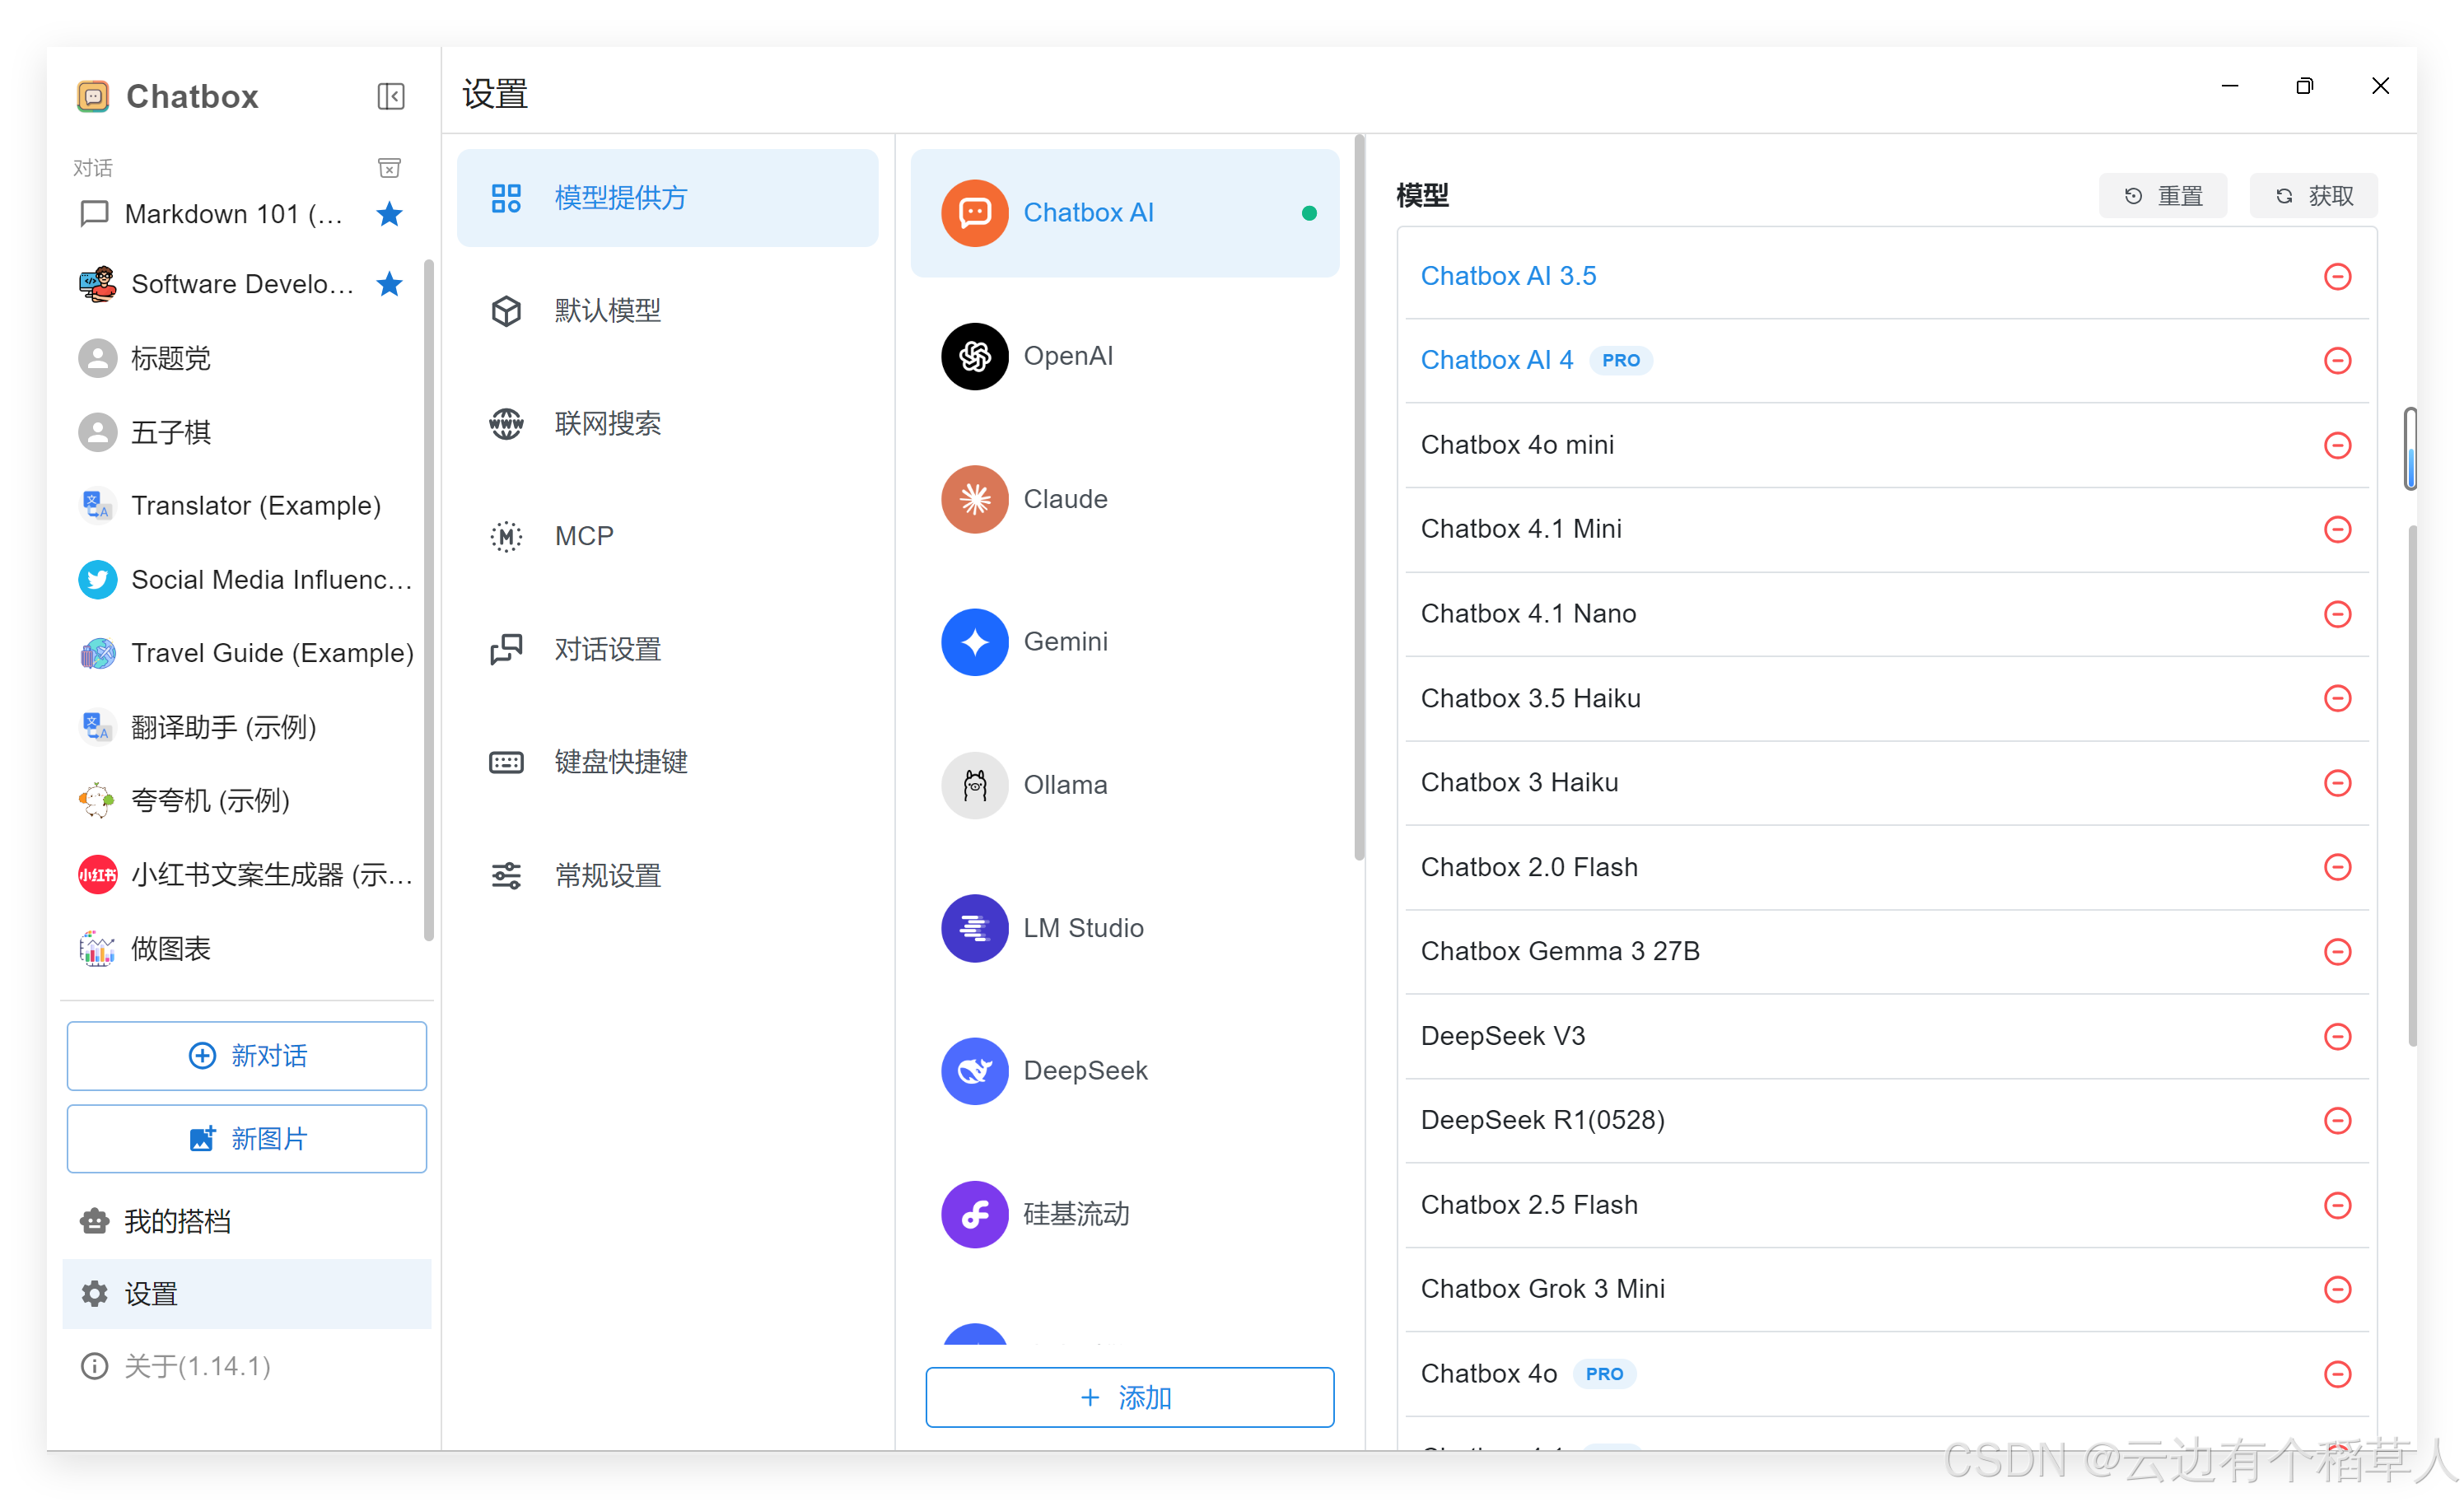
Task: Unstar the Markdown 101 conversation
Action: [x=390, y=214]
